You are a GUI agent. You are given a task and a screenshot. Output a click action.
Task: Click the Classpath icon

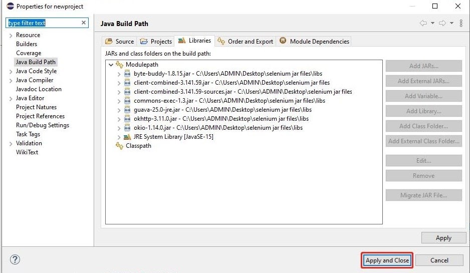119,146
